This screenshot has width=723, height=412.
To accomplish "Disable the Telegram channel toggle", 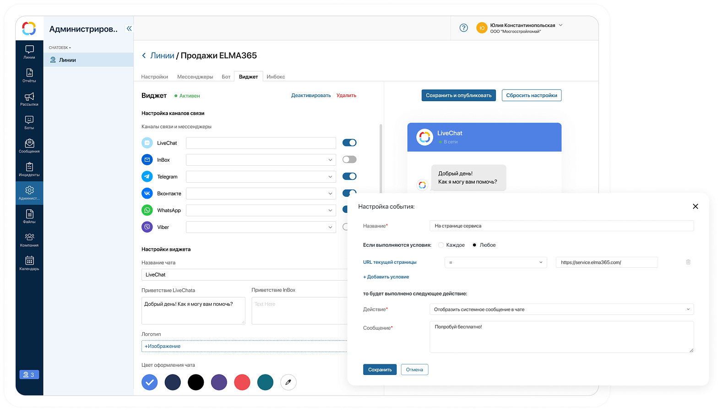I will [x=349, y=177].
